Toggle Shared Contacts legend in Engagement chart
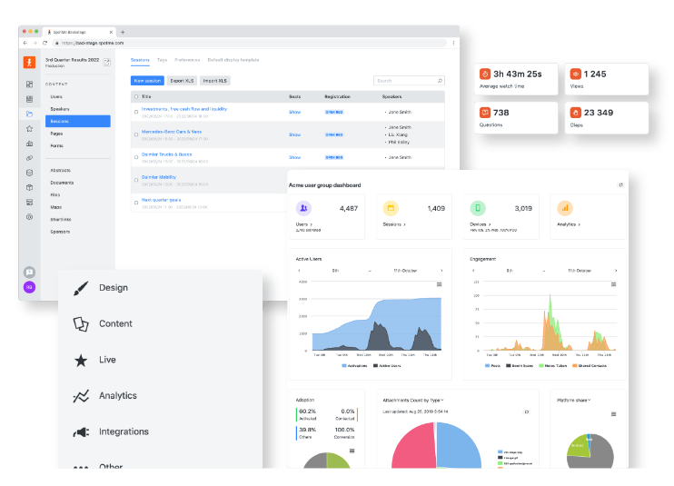This screenshot has width=674, height=486. (x=590, y=366)
